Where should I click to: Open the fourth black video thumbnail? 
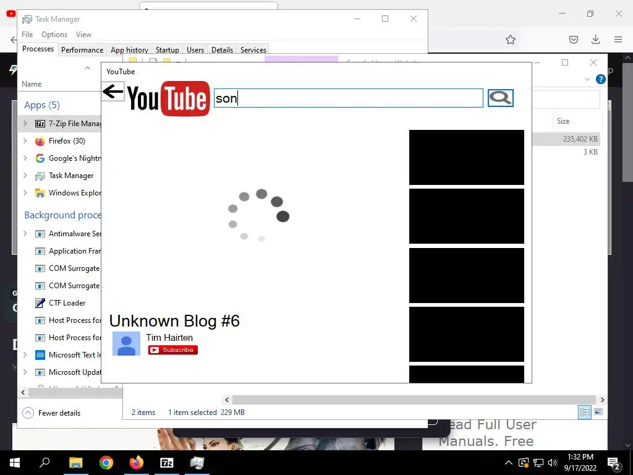(x=467, y=334)
